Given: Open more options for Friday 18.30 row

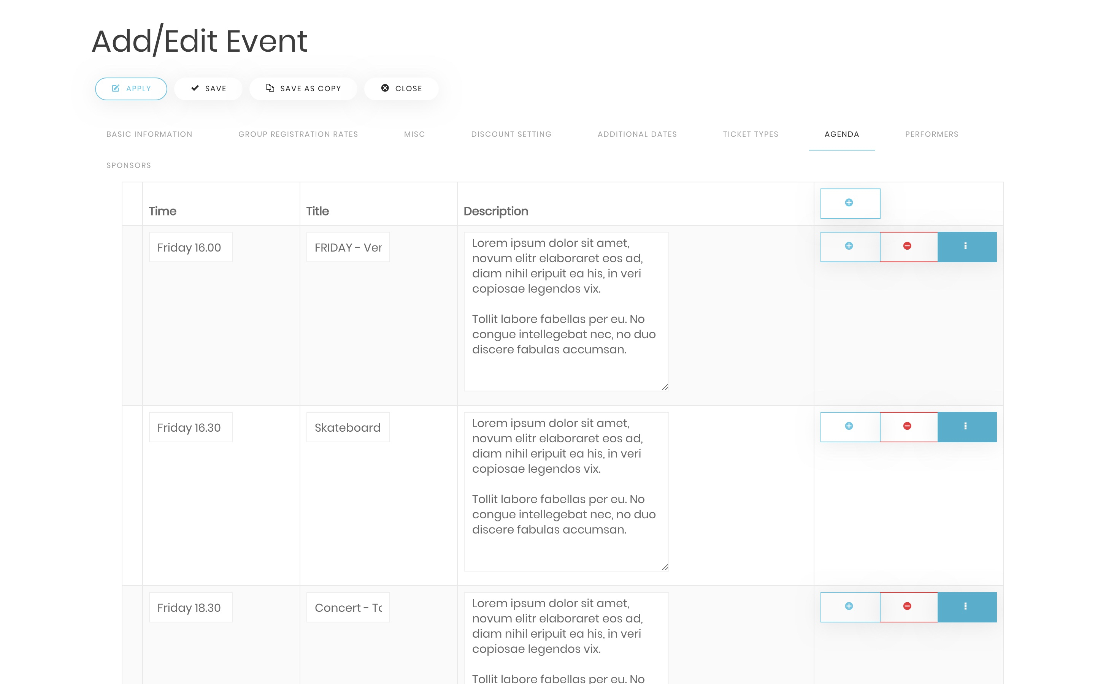Looking at the screenshot, I should coord(966,606).
